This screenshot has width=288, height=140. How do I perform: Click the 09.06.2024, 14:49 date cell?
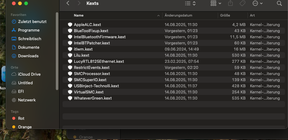pos(182,49)
